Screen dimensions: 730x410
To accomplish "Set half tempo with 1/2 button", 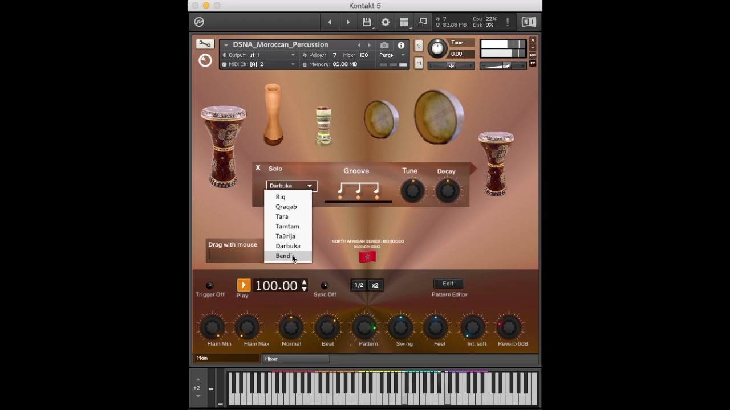I will [359, 285].
